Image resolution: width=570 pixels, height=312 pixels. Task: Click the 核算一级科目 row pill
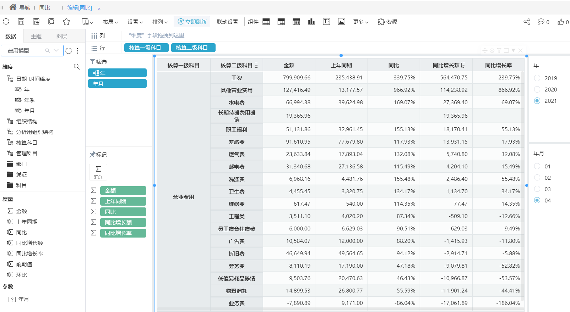[146, 48]
